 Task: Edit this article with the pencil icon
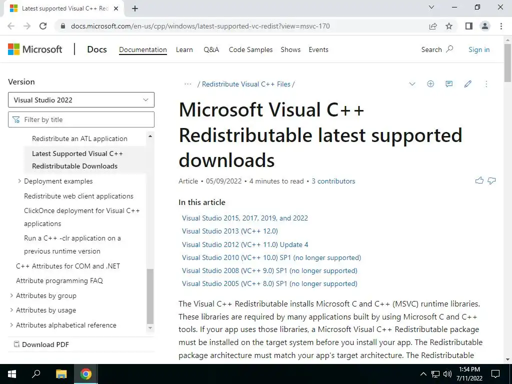pyautogui.click(x=467, y=84)
